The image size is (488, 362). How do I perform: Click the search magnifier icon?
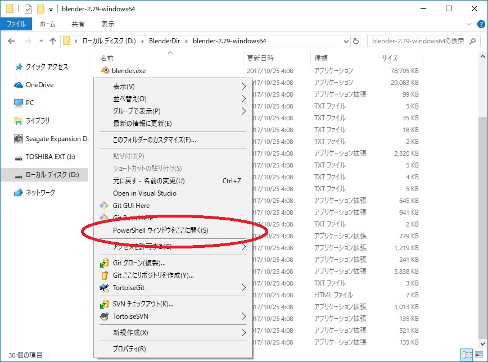(x=472, y=41)
